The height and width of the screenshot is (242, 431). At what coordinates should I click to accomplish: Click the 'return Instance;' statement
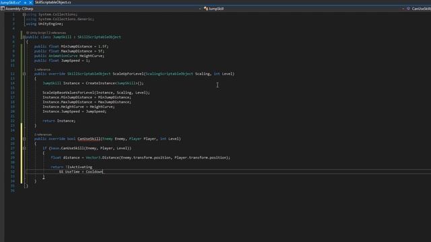[59, 121]
